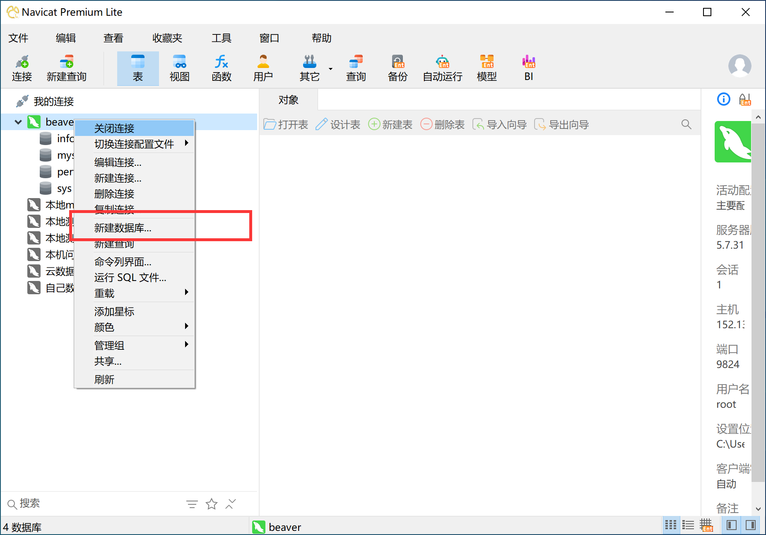Open the 收藏夹 menu
Screen dimensions: 766x535
point(167,38)
